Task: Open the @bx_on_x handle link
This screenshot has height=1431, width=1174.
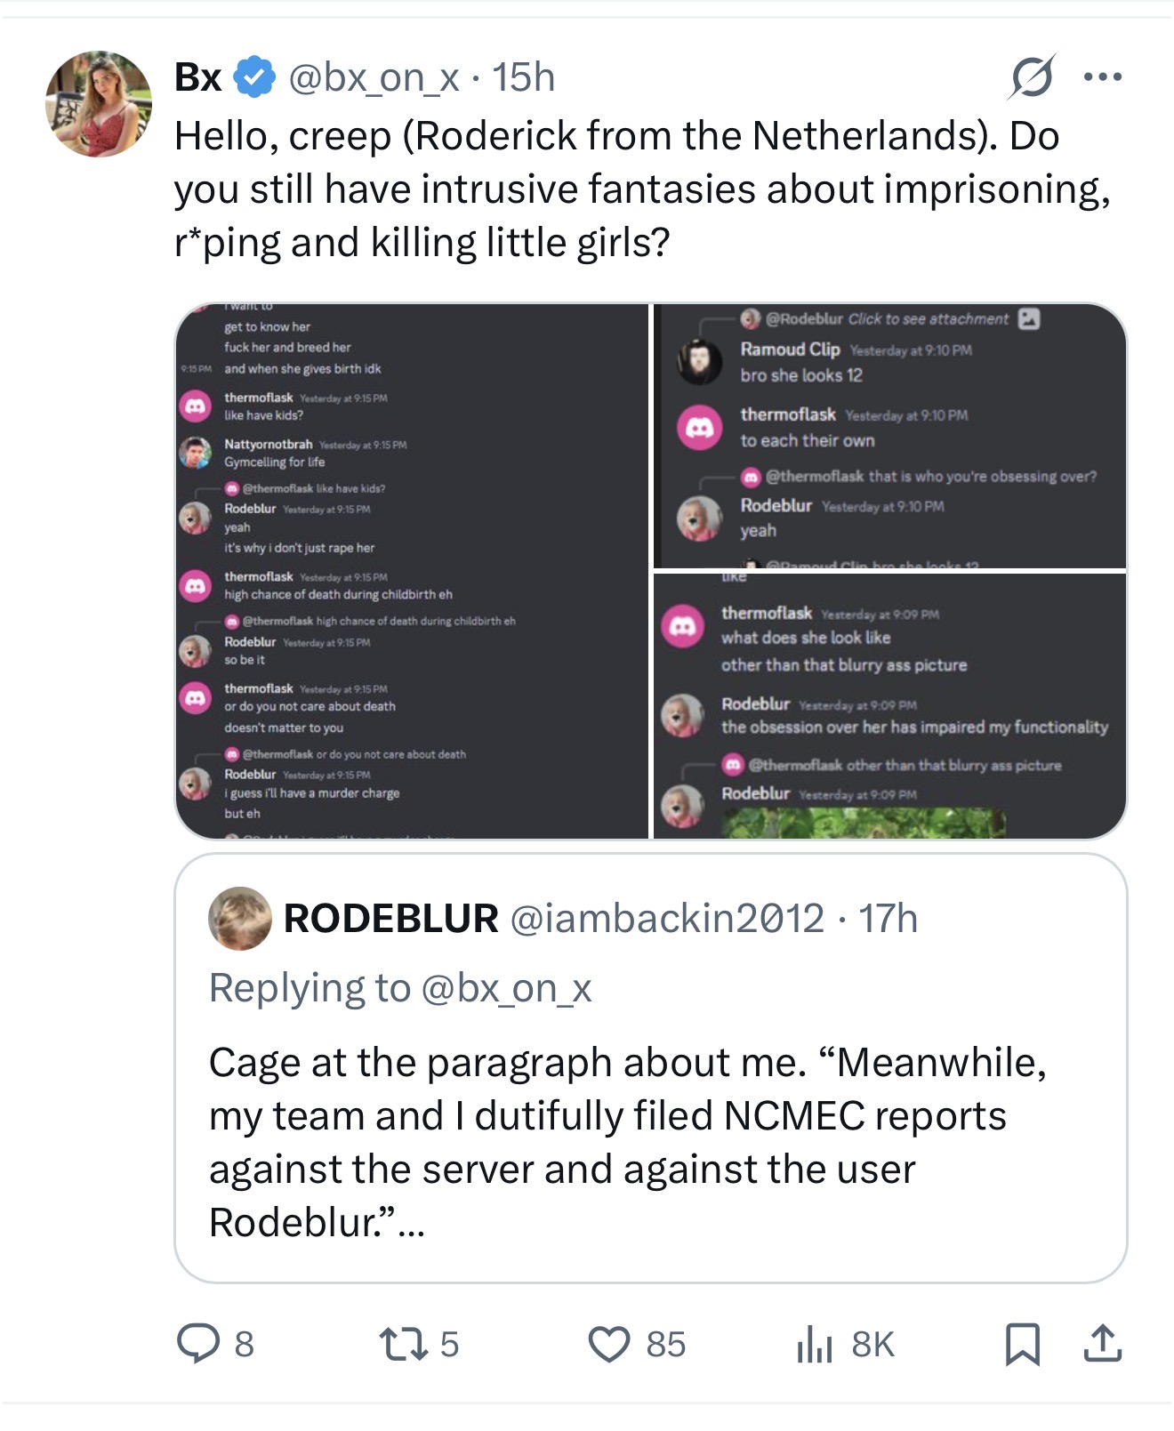Action: pyautogui.click(x=374, y=77)
